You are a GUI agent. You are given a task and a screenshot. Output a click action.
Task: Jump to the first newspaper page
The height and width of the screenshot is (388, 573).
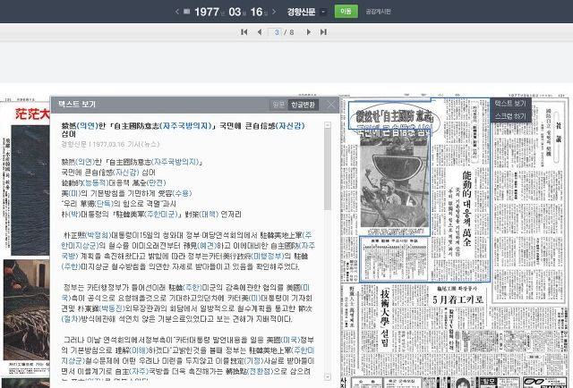(244, 32)
